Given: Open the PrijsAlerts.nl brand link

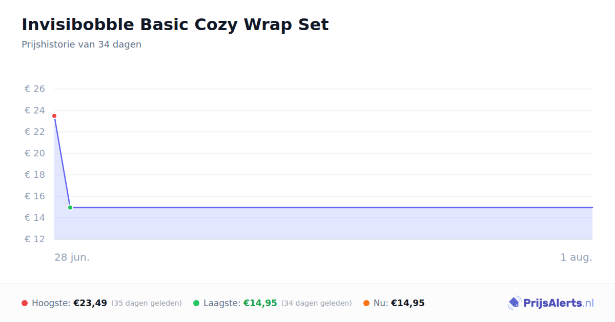Looking at the screenshot, I should [x=551, y=303].
